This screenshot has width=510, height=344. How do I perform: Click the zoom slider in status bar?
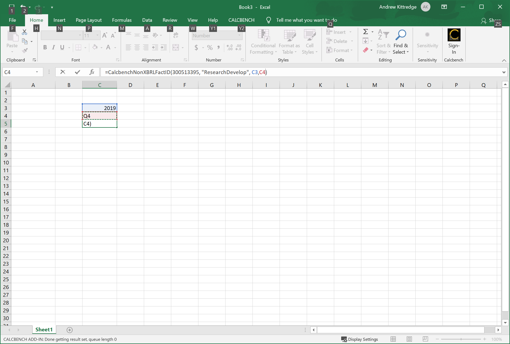tap(461, 339)
